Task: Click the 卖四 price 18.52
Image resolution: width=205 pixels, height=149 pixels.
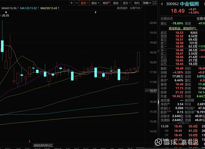Action: pos(179,36)
